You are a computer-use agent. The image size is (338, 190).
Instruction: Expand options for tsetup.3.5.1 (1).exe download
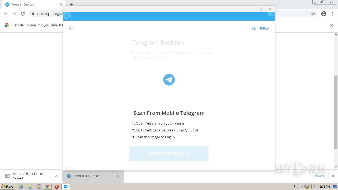pyautogui.click(x=56, y=176)
